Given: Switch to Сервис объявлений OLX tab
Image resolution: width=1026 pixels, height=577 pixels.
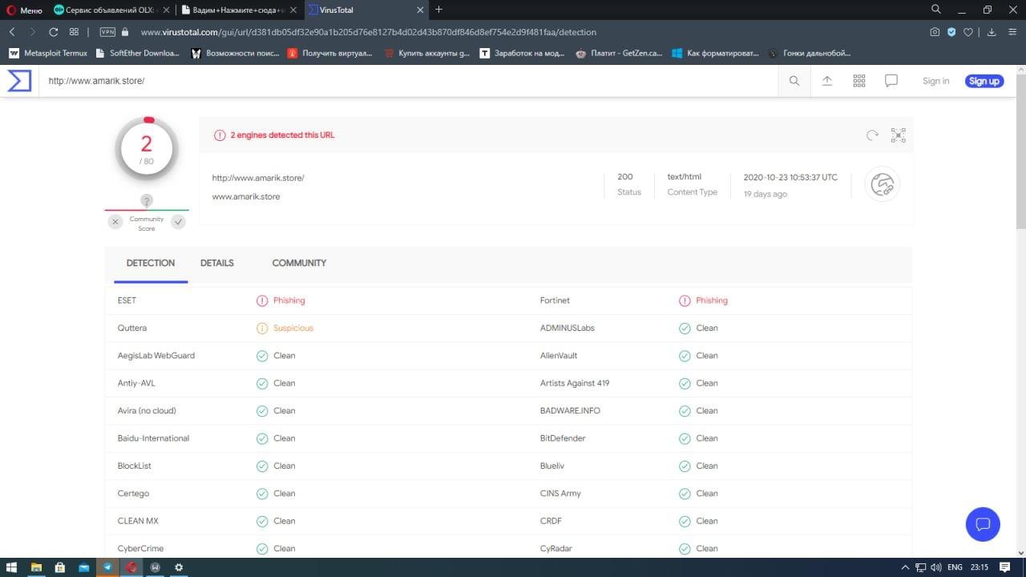Looking at the screenshot, I should point(111,10).
